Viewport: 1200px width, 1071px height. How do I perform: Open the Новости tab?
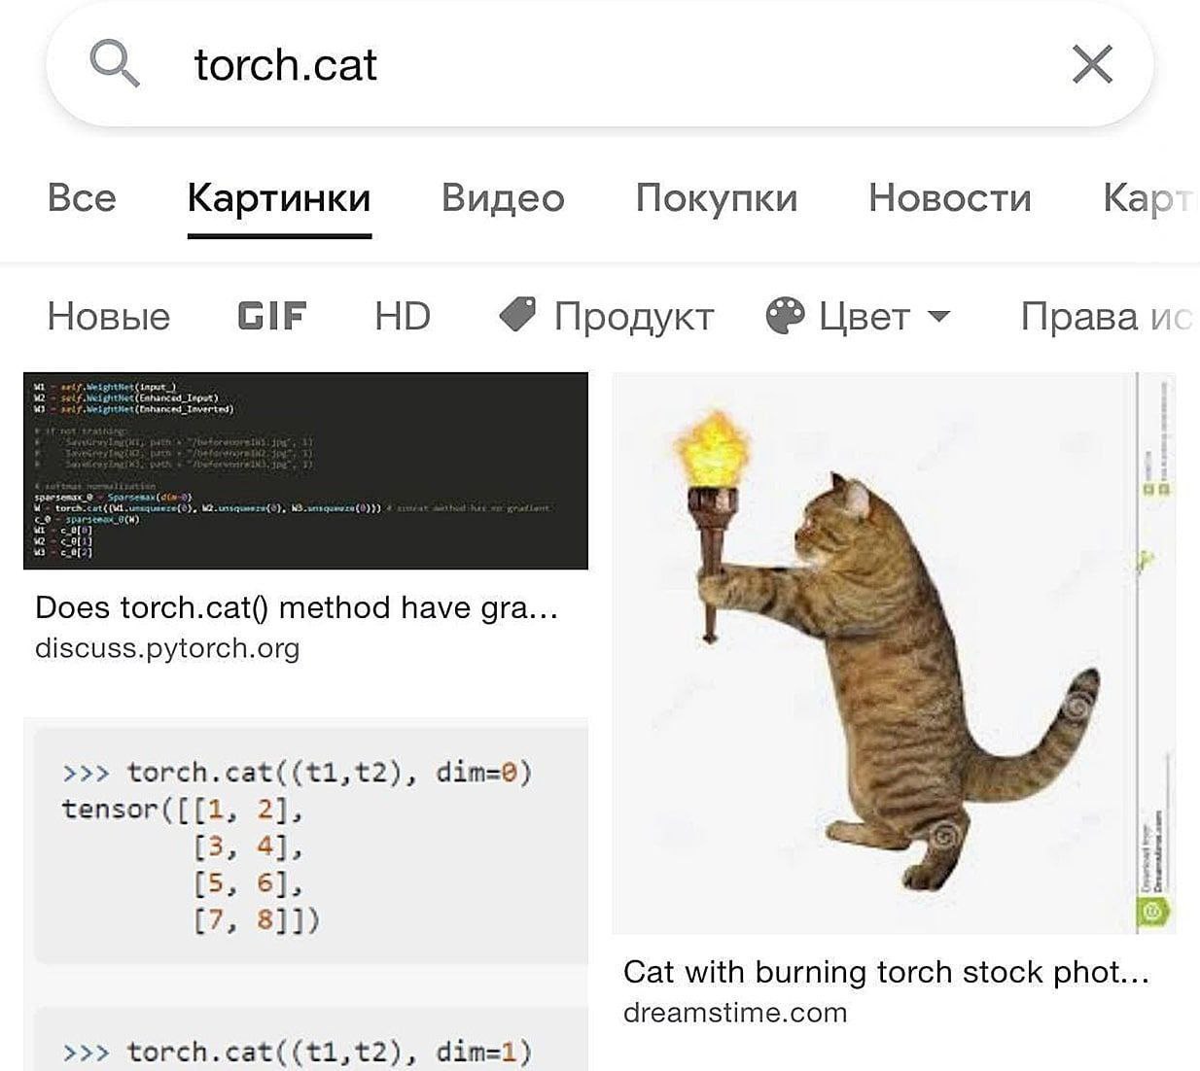coord(949,198)
